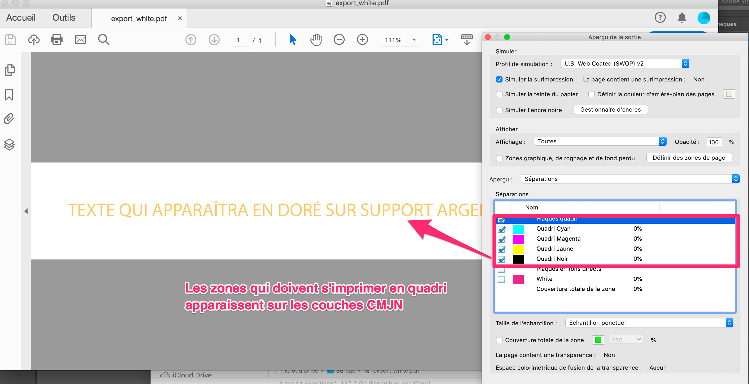Open the Gestionnaire d'encres
Viewport: 749px width, 384px height.
pos(611,109)
